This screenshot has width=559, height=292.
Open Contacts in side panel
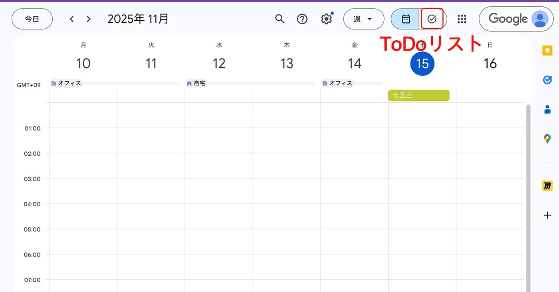tap(547, 110)
